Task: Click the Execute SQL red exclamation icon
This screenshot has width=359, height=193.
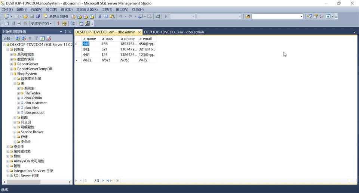Action: 58,23
